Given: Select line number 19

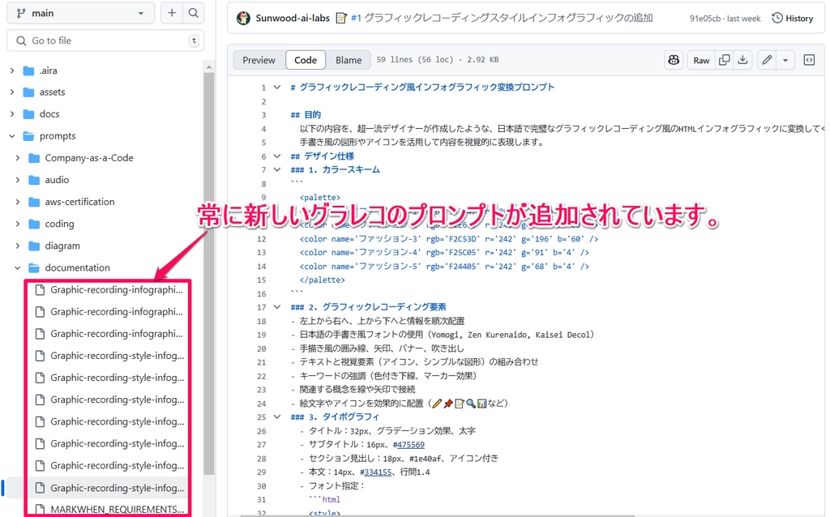Looking at the screenshot, I should tap(262, 335).
